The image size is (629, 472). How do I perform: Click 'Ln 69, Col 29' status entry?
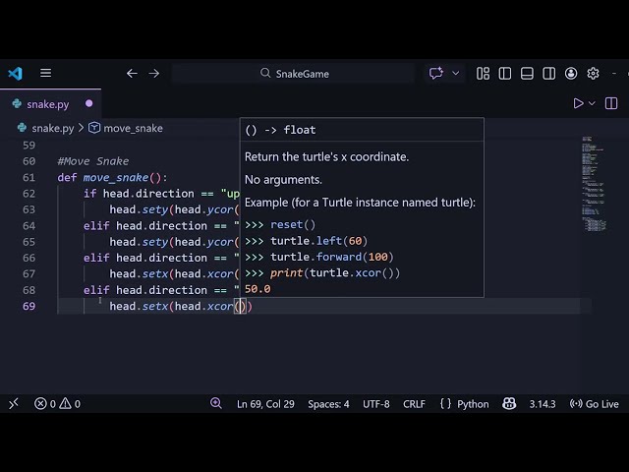265,404
